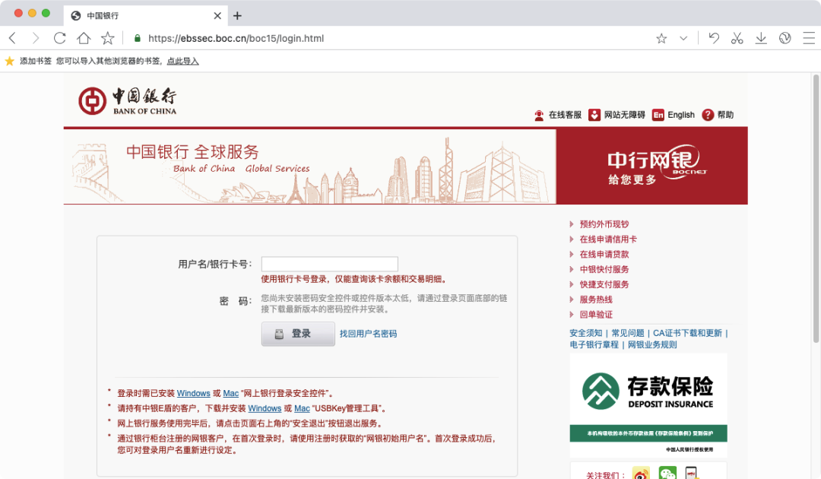Open the 安全须知 link
The image size is (821, 479).
tap(586, 333)
